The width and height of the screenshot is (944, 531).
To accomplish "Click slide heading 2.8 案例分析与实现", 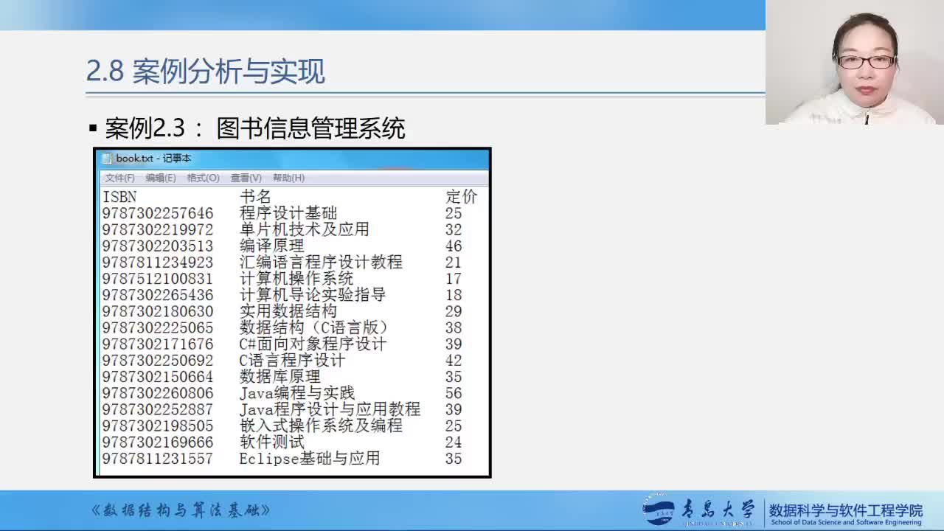I will (x=206, y=72).
